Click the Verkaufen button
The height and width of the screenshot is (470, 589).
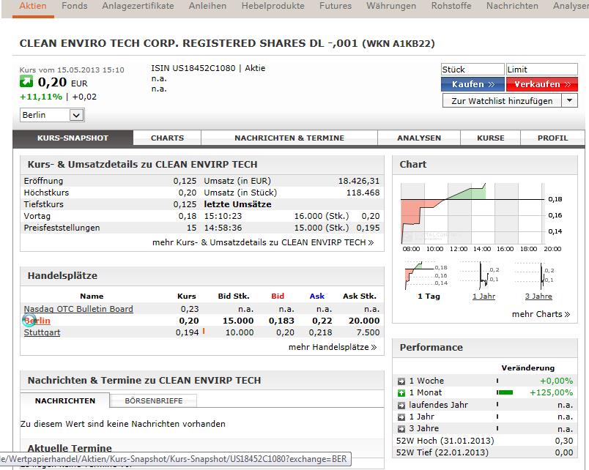[x=541, y=84]
